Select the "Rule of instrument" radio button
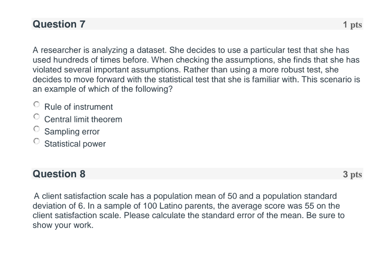Screen dimensions: 385x264 tap(36, 104)
